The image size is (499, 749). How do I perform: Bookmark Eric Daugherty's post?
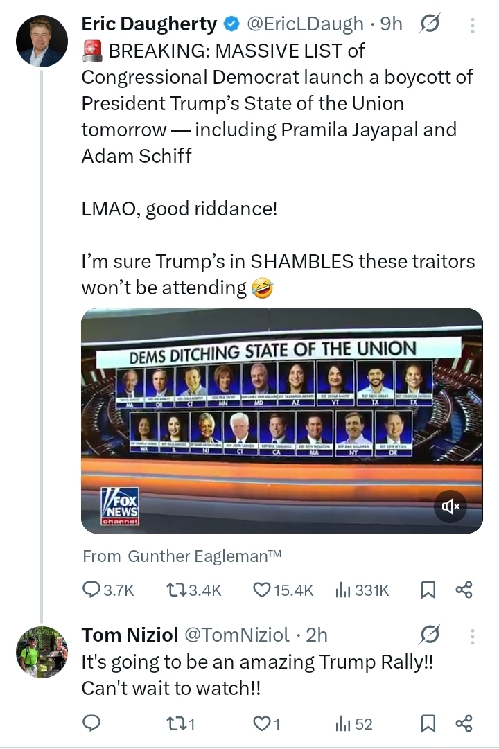pos(428,590)
